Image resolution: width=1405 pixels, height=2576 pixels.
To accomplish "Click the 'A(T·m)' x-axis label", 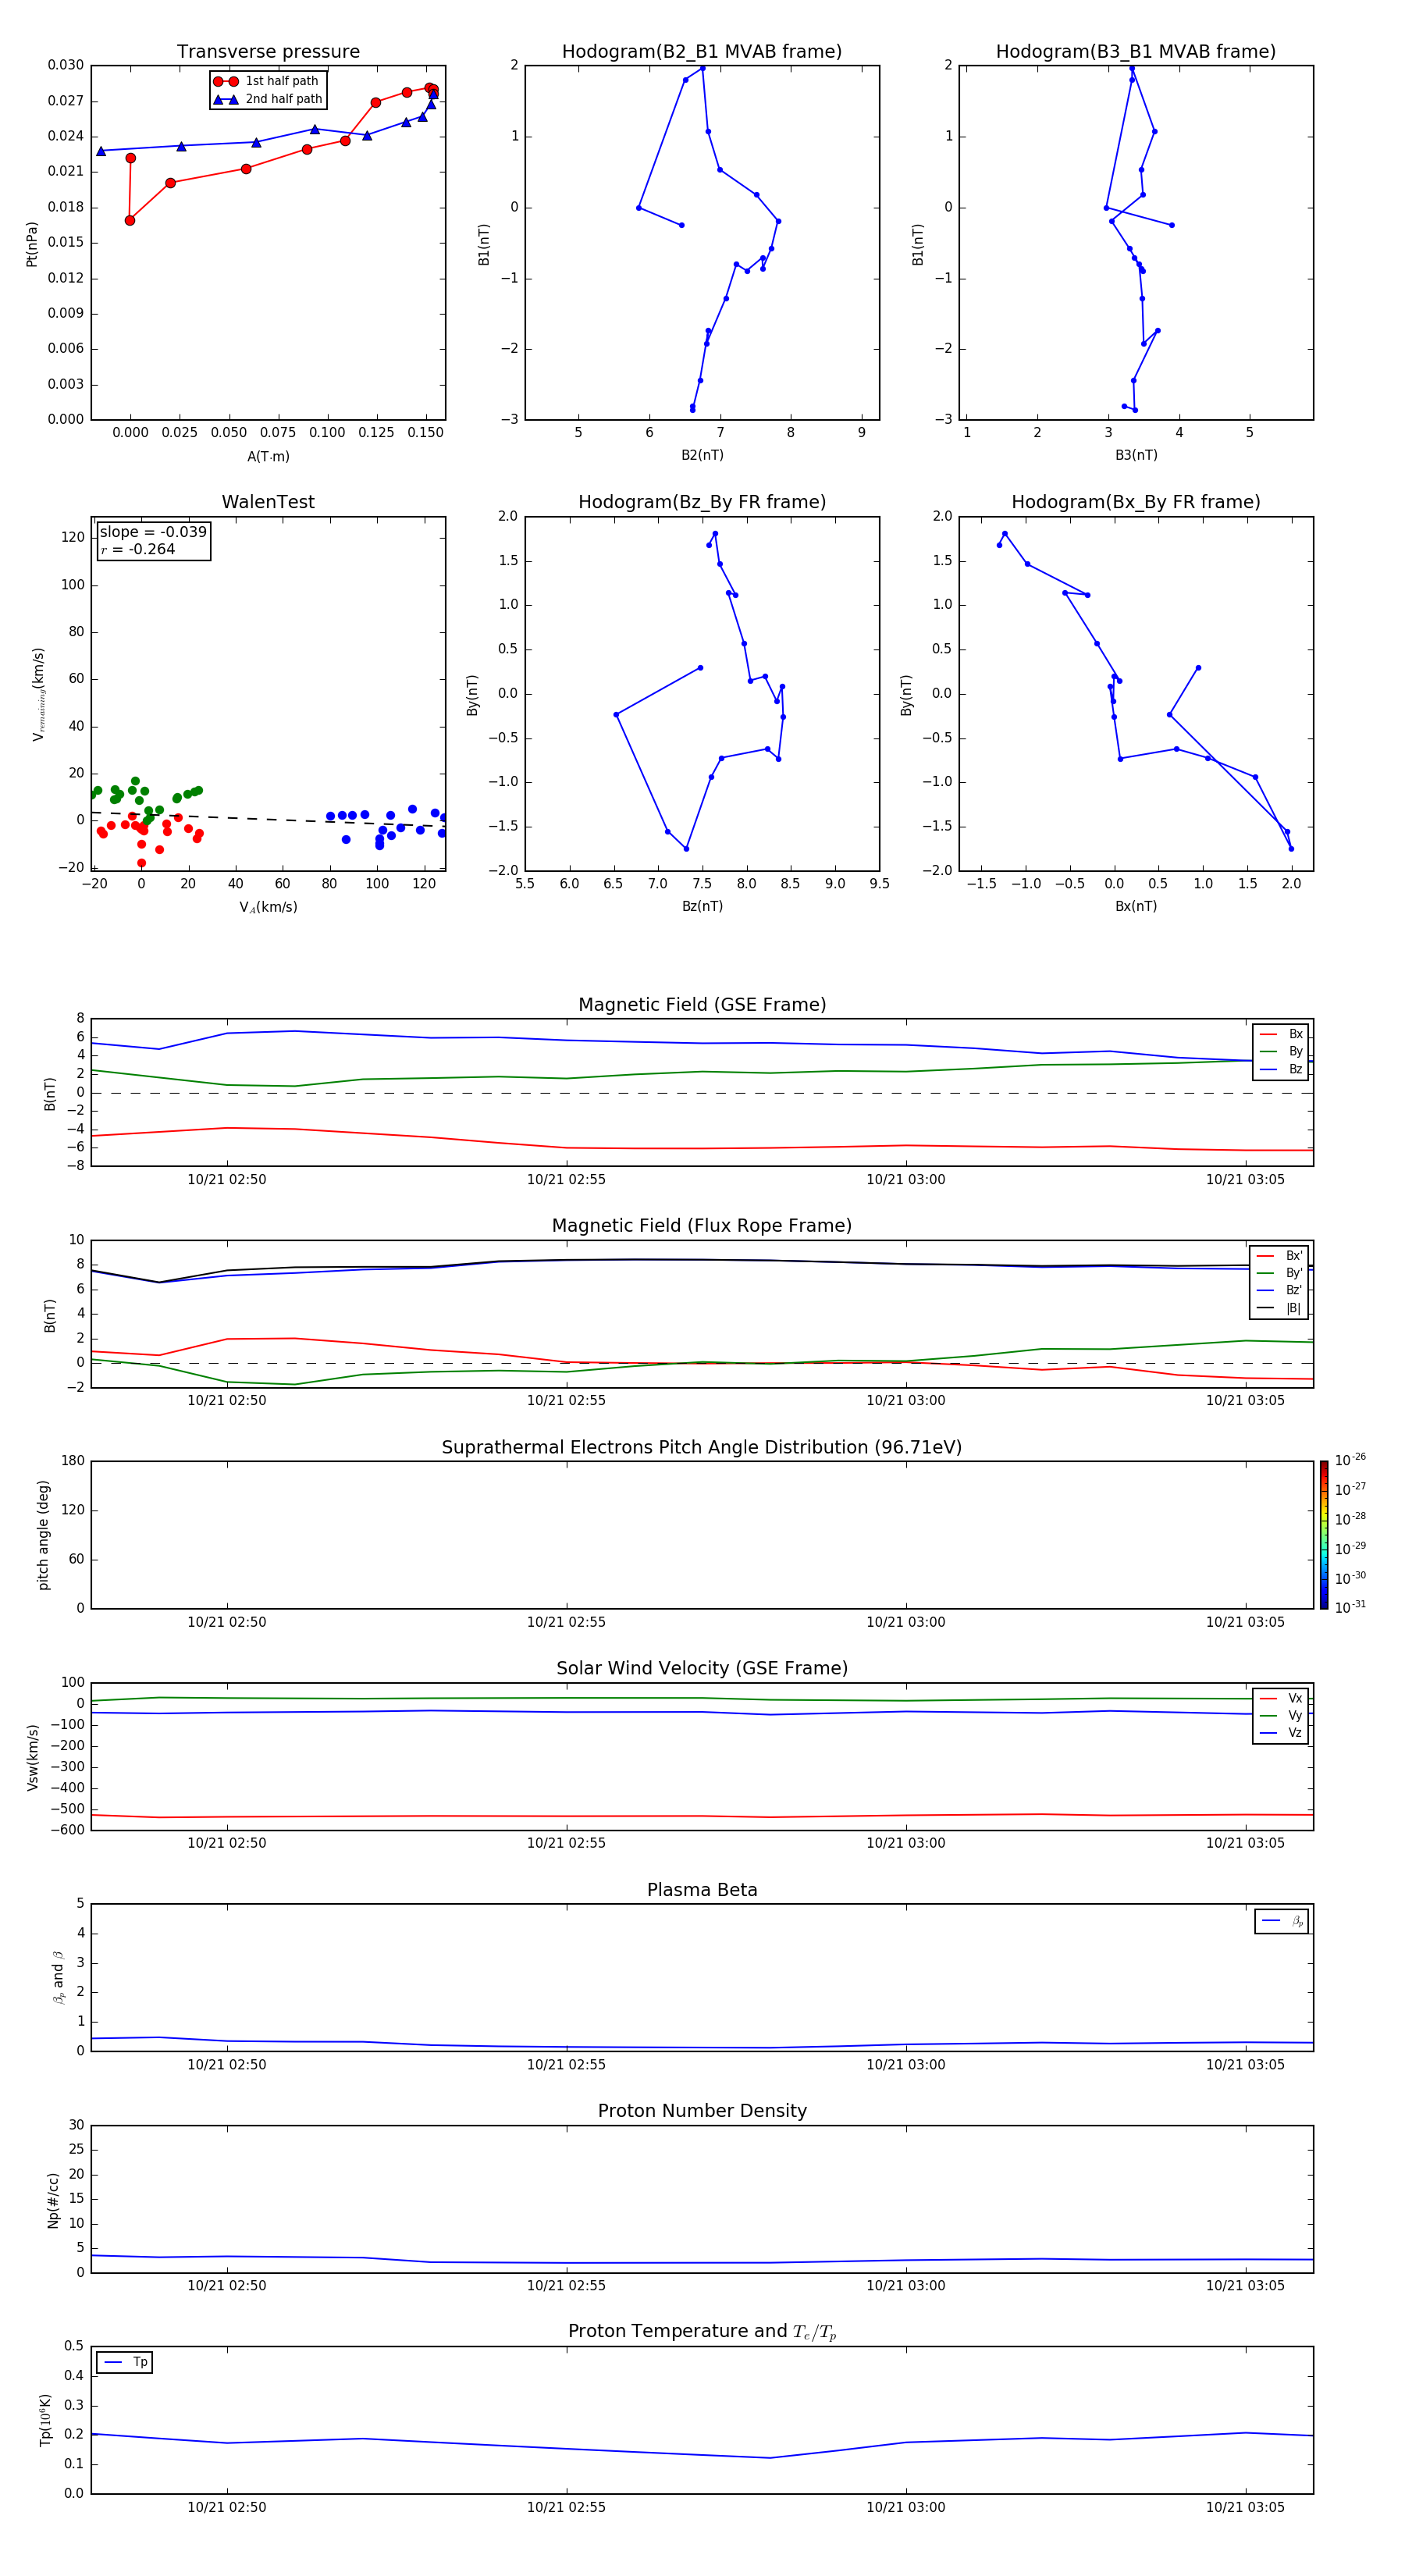I will tap(268, 456).
